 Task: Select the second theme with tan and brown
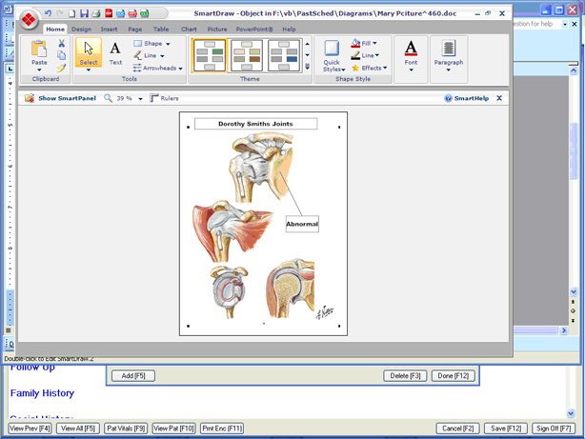click(x=247, y=55)
